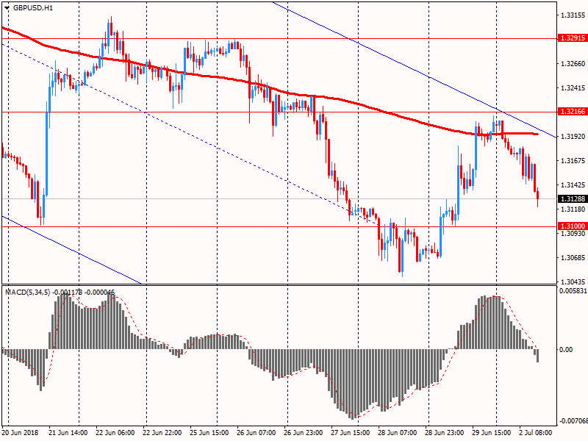Select the 1.32166 red price label
588x441 pixels.
point(573,112)
